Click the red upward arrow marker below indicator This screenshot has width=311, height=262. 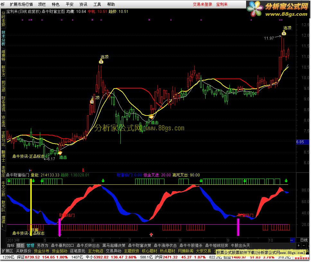151,235
